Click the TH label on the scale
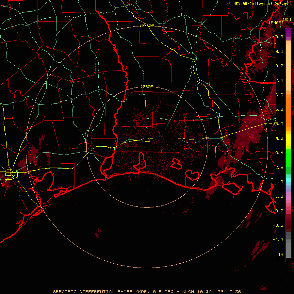The height and width of the screenshot is (294, 294). [281, 254]
